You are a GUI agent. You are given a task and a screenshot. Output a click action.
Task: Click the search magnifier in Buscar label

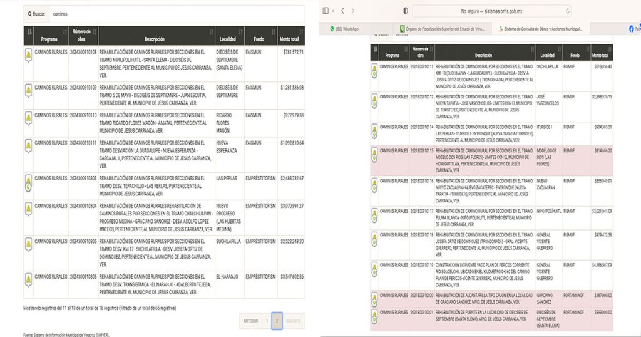click(x=30, y=14)
